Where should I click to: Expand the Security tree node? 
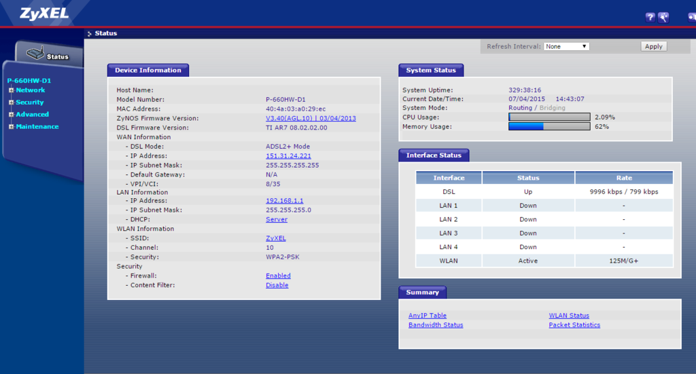click(x=12, y=102)
